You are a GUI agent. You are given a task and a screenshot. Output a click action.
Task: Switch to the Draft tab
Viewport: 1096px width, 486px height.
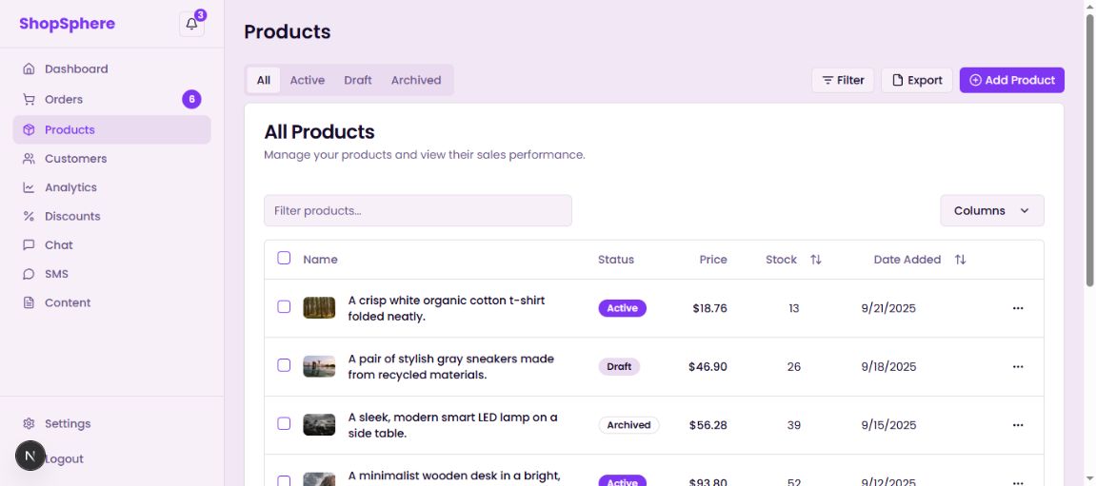click(x=358, y=81)
